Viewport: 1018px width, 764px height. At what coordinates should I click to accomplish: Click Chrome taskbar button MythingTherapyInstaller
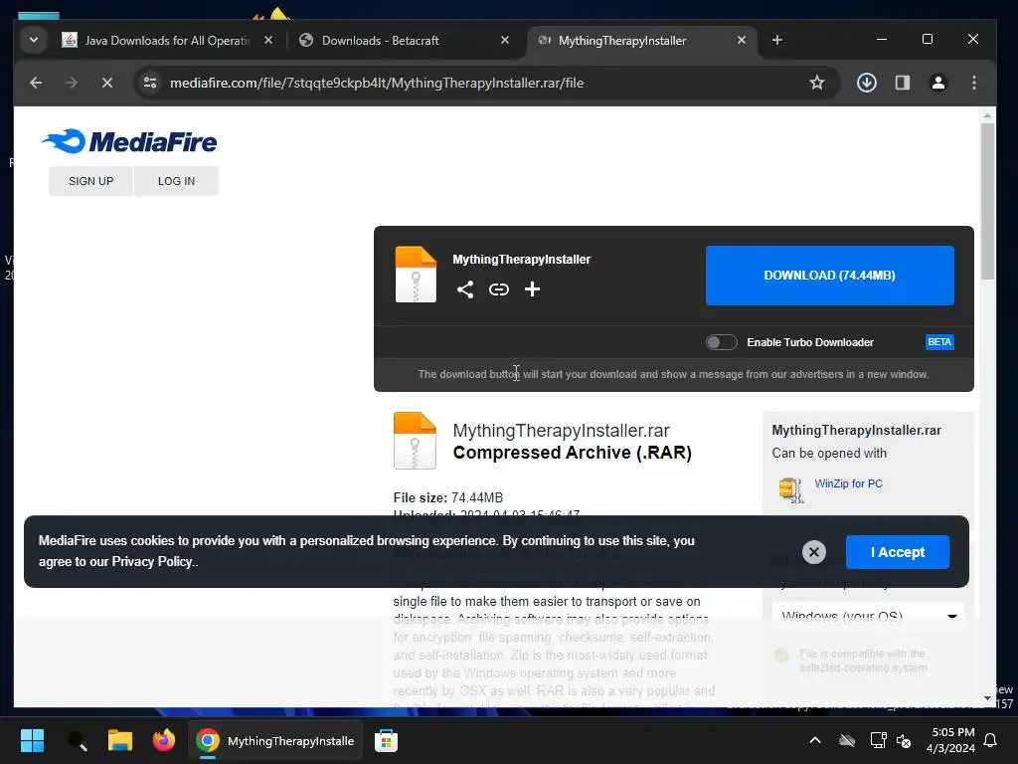tap(276, 740)
